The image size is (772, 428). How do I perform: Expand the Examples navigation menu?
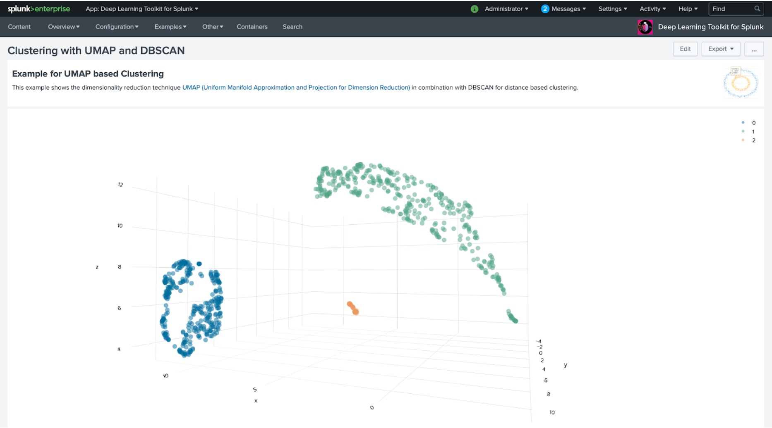(x=170, y=27)
